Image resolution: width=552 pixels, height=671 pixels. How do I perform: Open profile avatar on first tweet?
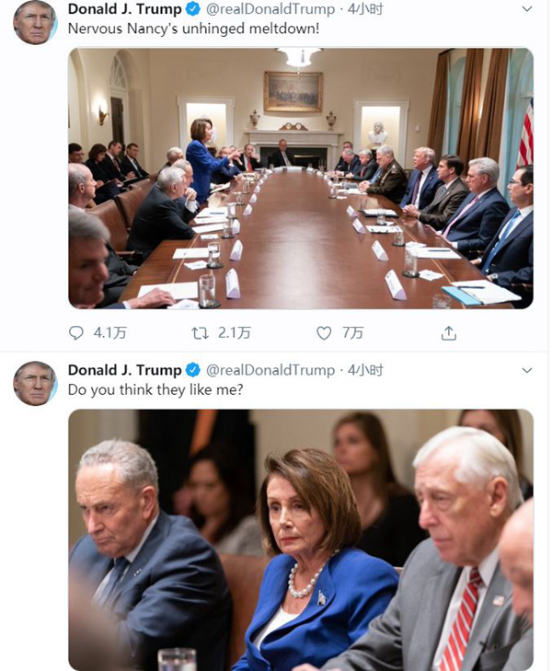35,21
